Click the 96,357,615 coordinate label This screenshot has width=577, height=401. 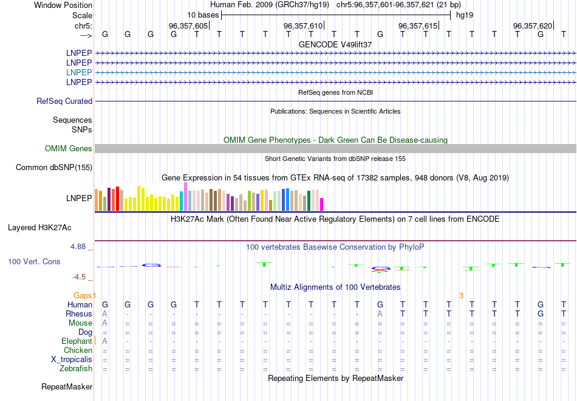(x=418, y=26)
